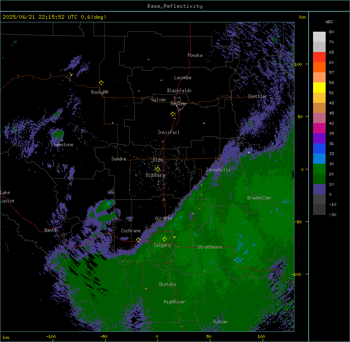
Task: Select the light gray 70-80 dBZ swatch
Action: tap(319, 37)
